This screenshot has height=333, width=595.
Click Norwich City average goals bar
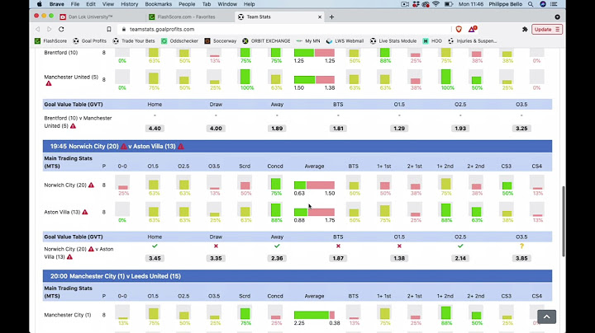click(314, 185)
